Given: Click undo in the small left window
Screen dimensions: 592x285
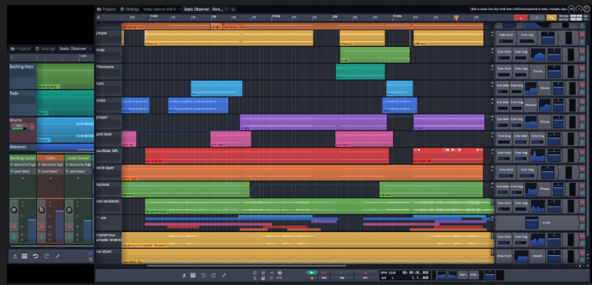Looking at the screenshot, I should point(35,257).
